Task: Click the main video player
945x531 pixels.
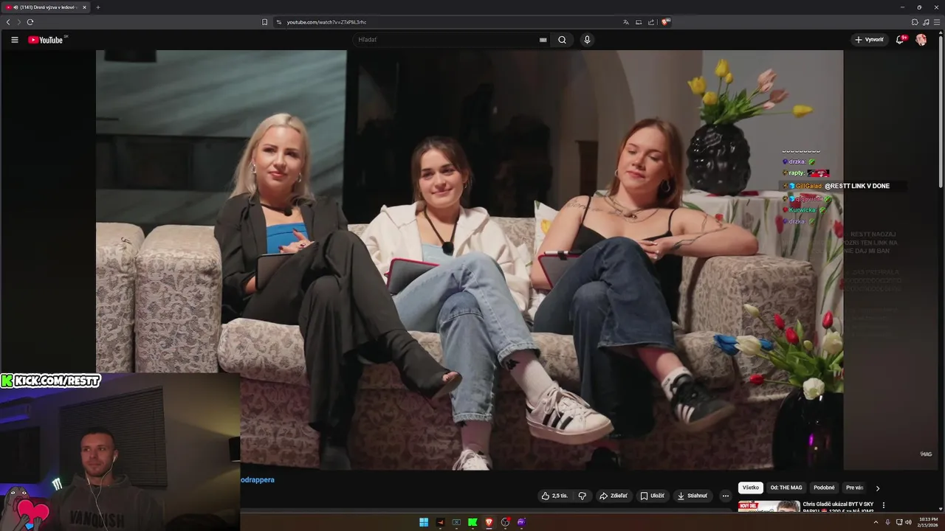Action: [469, 260]
